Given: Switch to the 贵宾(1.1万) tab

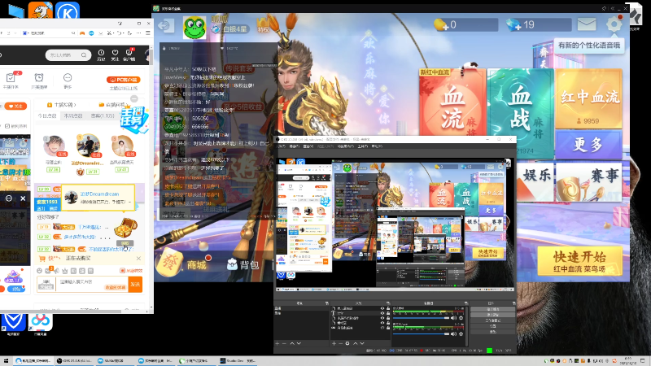Looking at the screenshot, I should (x=103, y=115).
